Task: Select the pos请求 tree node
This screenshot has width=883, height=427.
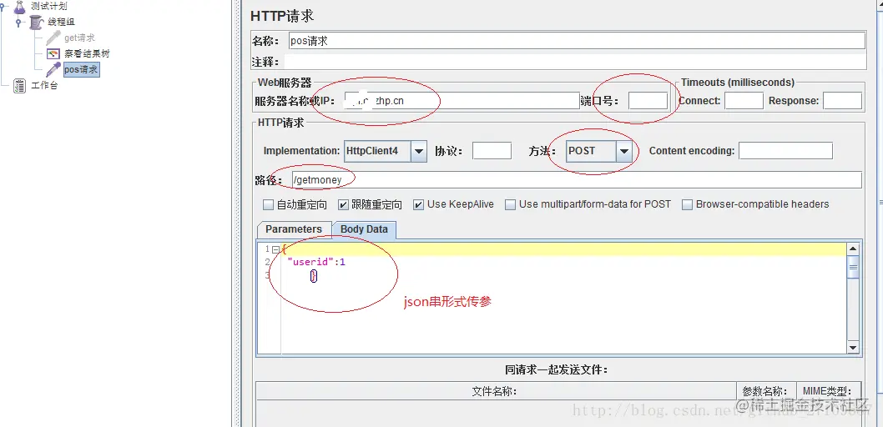Action: pos(81,70)
